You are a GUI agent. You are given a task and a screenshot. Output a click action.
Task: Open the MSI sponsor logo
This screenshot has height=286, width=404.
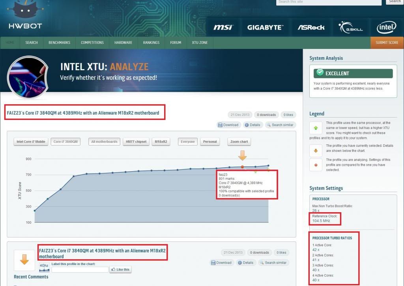click(223, 27)
